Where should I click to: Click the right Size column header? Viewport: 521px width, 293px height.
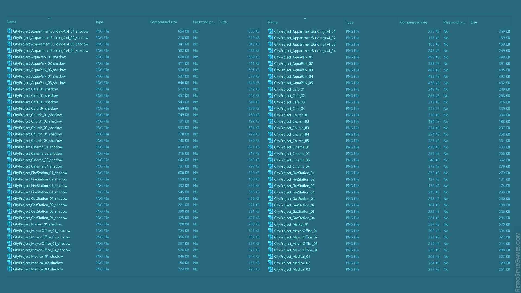(x=474, y=22)
